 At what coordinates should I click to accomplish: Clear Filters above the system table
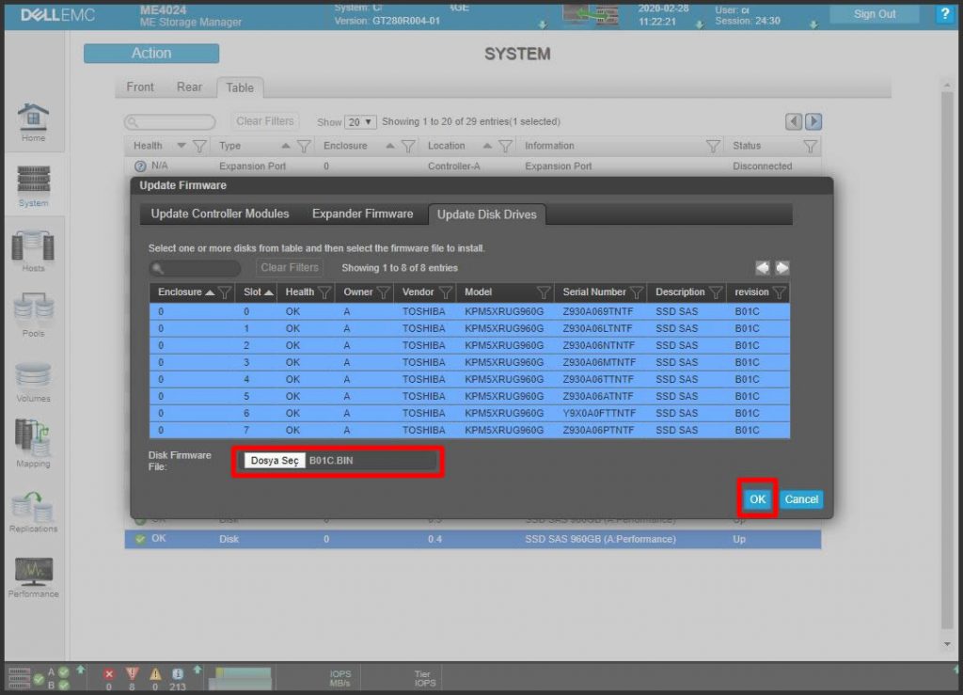pos(264,121)
